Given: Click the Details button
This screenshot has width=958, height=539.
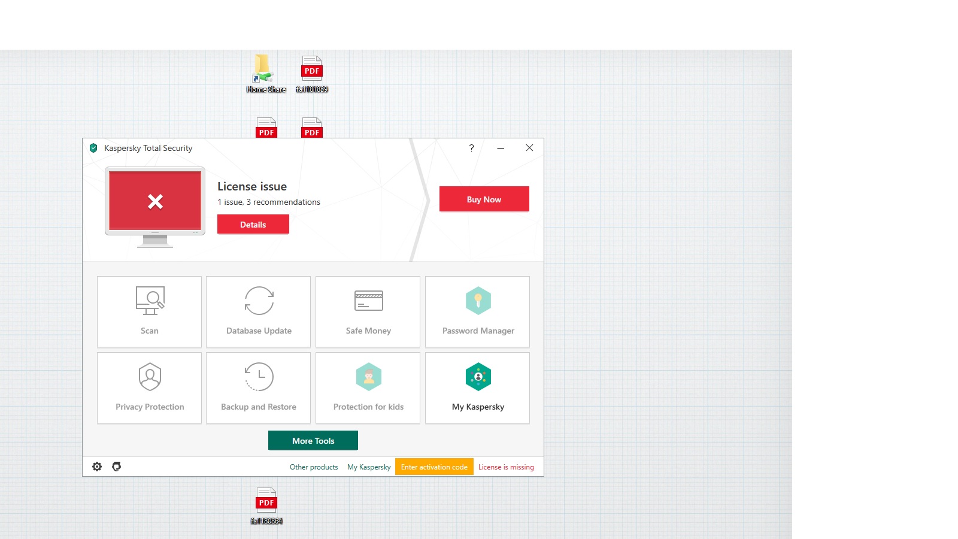Looking at the screenshot, I should click(253, 225).
